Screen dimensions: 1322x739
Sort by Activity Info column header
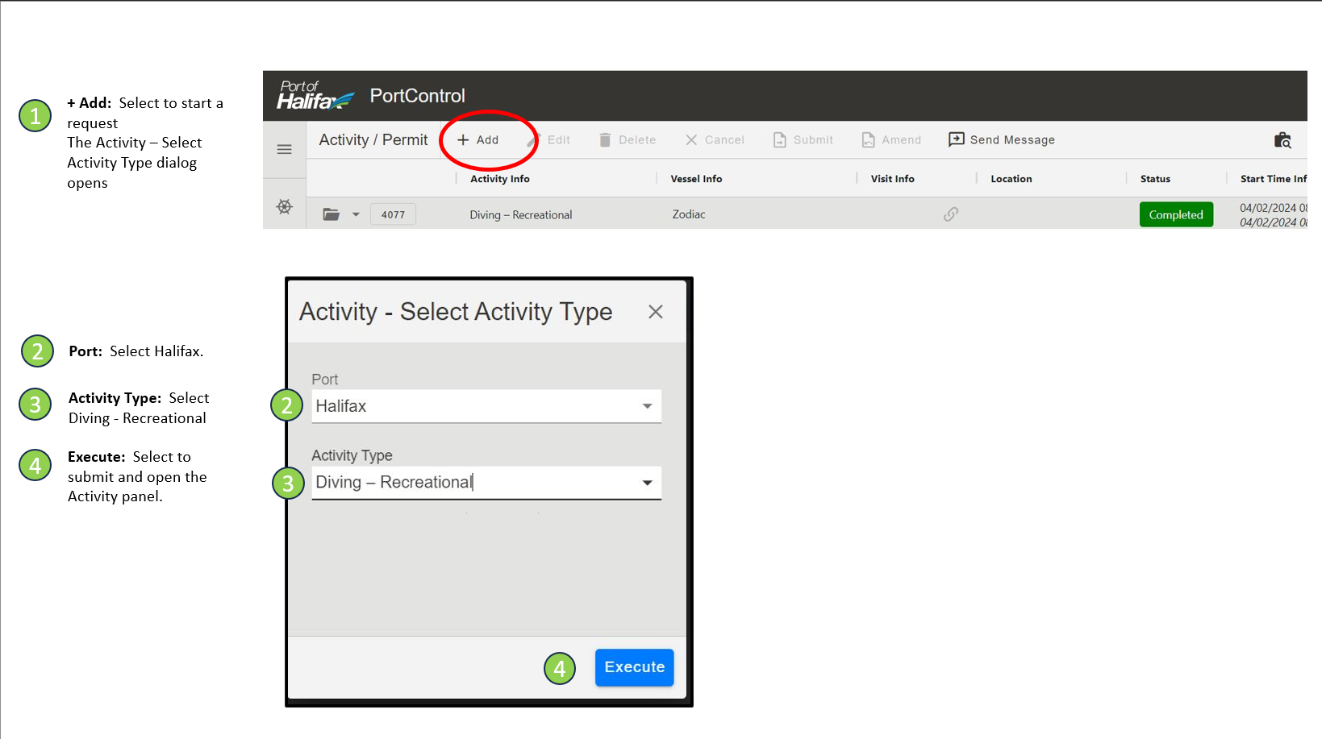pyautogui.click(x=500, y=179)
